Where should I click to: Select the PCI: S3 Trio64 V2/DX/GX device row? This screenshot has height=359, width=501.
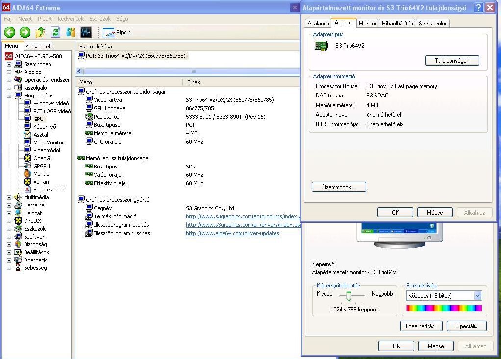coord(132,56)
